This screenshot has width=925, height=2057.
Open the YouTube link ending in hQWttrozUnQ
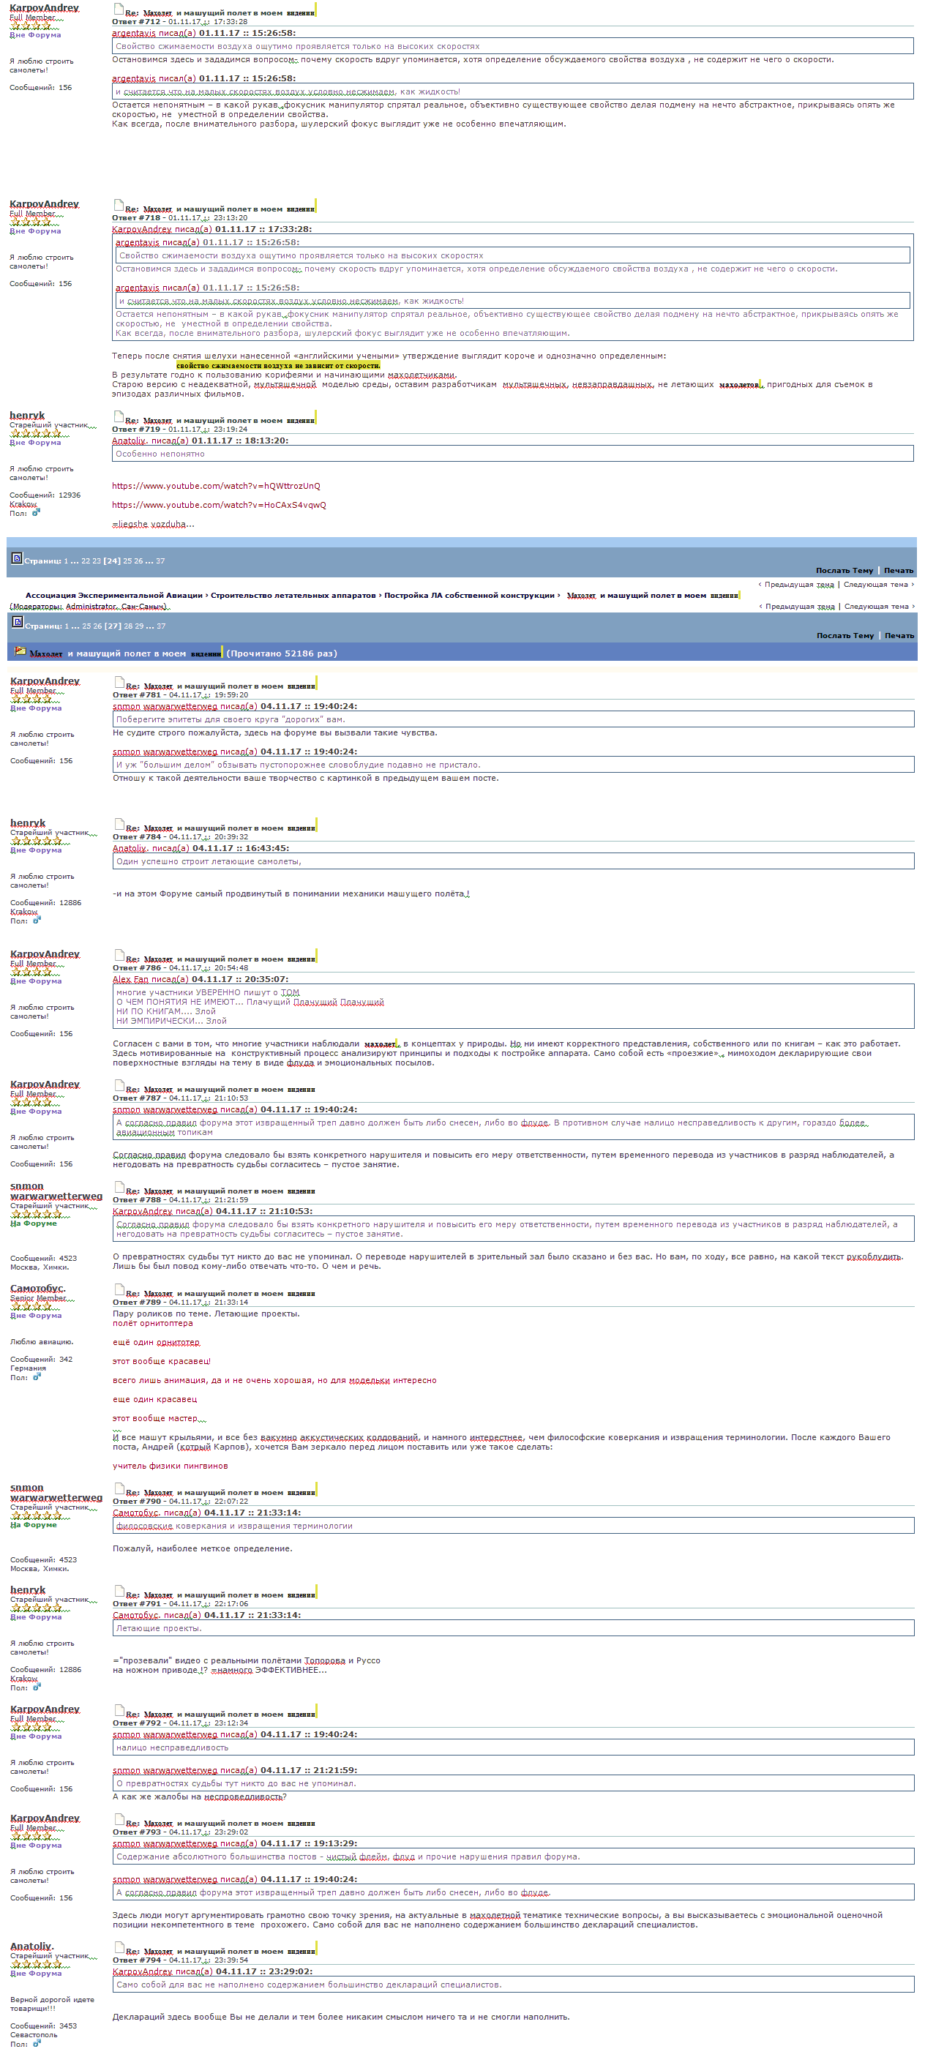tap(216, 485)
